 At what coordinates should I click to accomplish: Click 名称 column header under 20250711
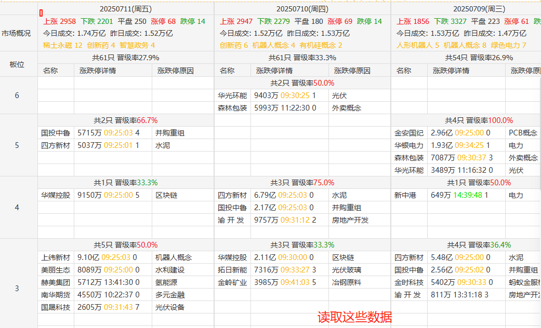click(50, 71)
